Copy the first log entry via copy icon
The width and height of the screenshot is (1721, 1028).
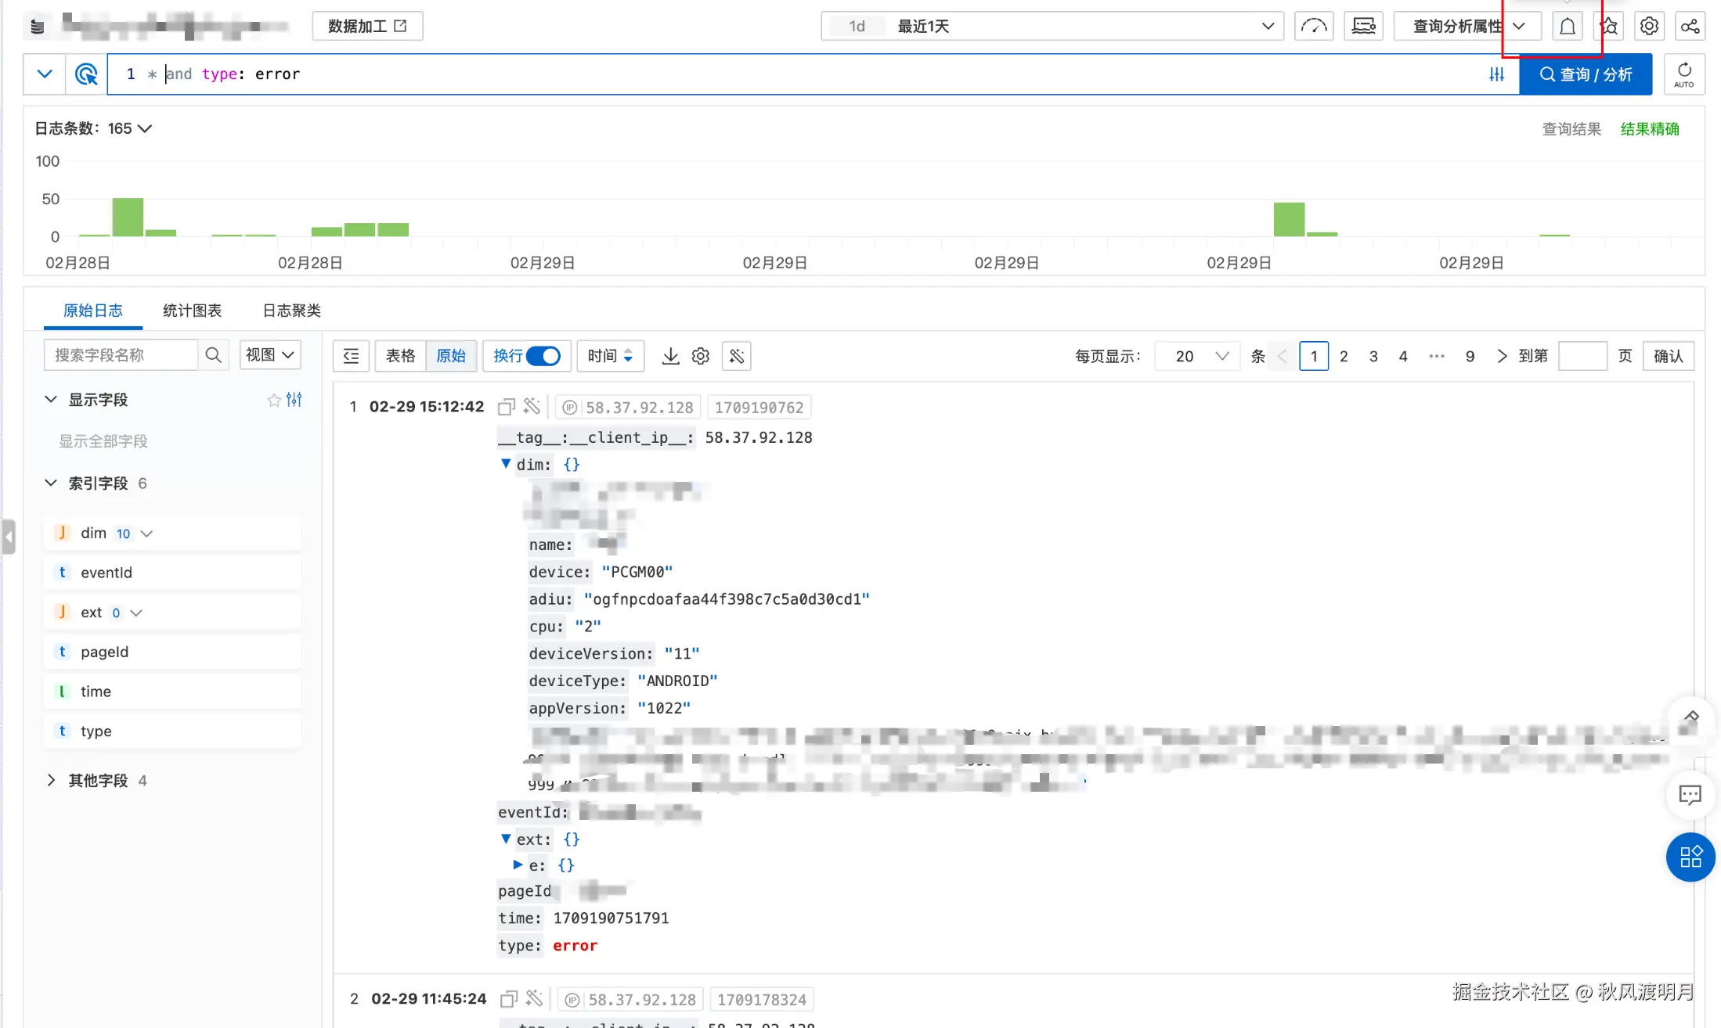pos(506,407)
